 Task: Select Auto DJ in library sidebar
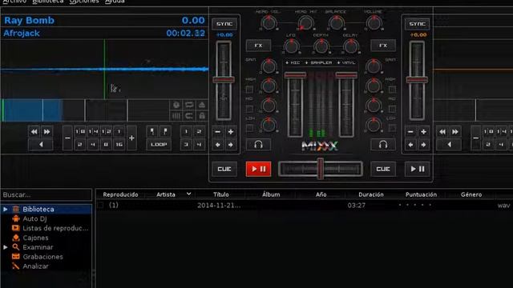34,218
